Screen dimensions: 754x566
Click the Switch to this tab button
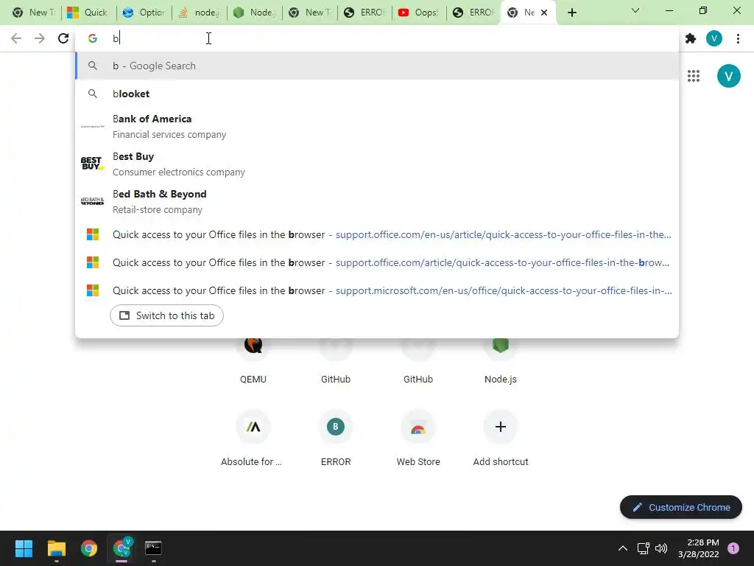tap(166, 315)
